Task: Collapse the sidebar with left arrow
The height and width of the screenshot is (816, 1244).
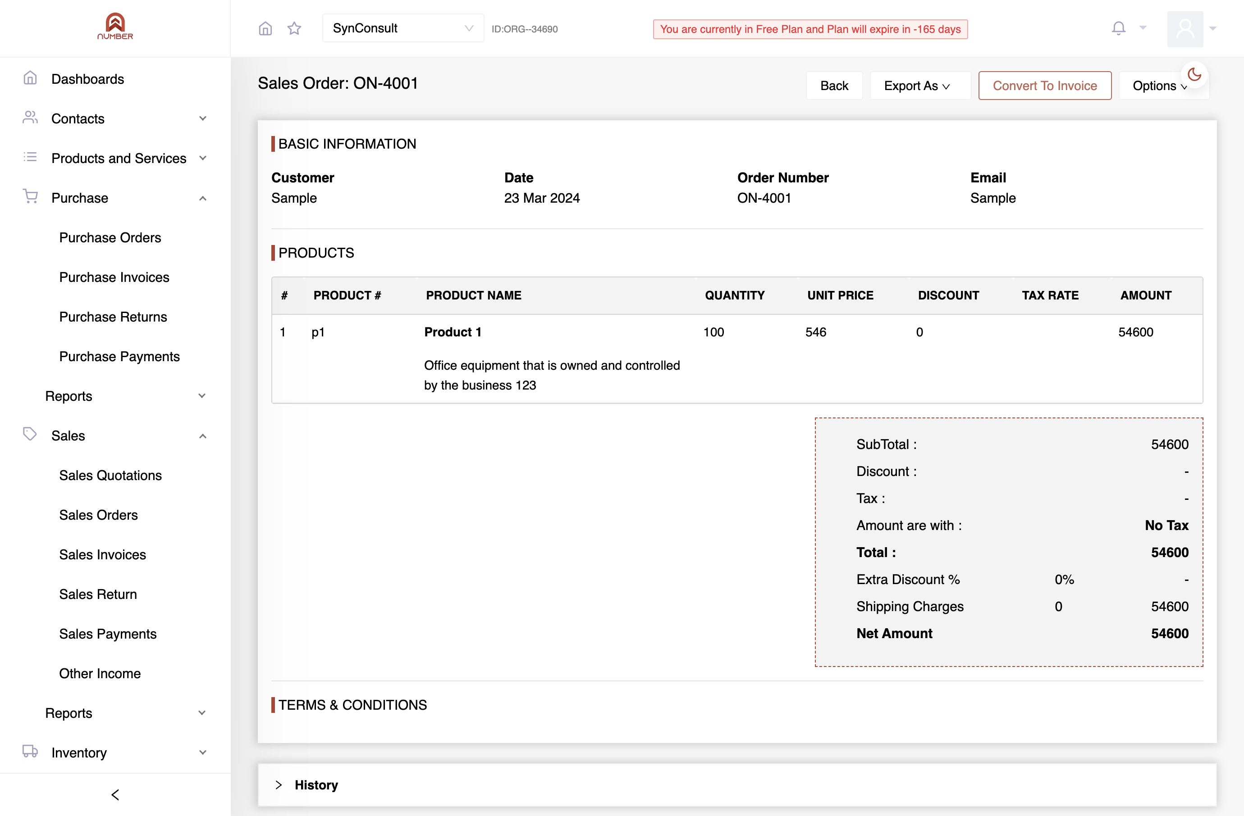Action: point(115,794)
